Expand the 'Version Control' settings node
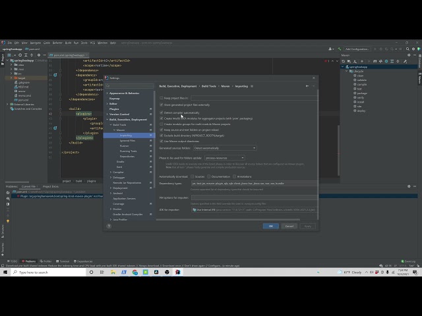The image size is (422, 316). point(107,114)
